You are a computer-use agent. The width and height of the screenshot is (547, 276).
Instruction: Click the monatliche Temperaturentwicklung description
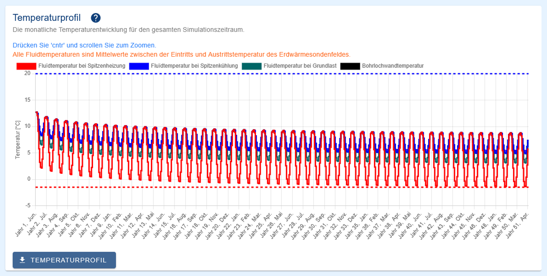click(129, 30)
